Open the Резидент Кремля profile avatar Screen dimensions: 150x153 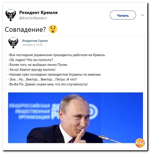11,15
